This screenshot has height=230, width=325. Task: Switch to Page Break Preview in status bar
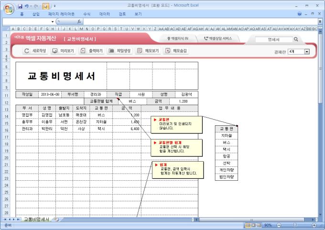(259, 225)
